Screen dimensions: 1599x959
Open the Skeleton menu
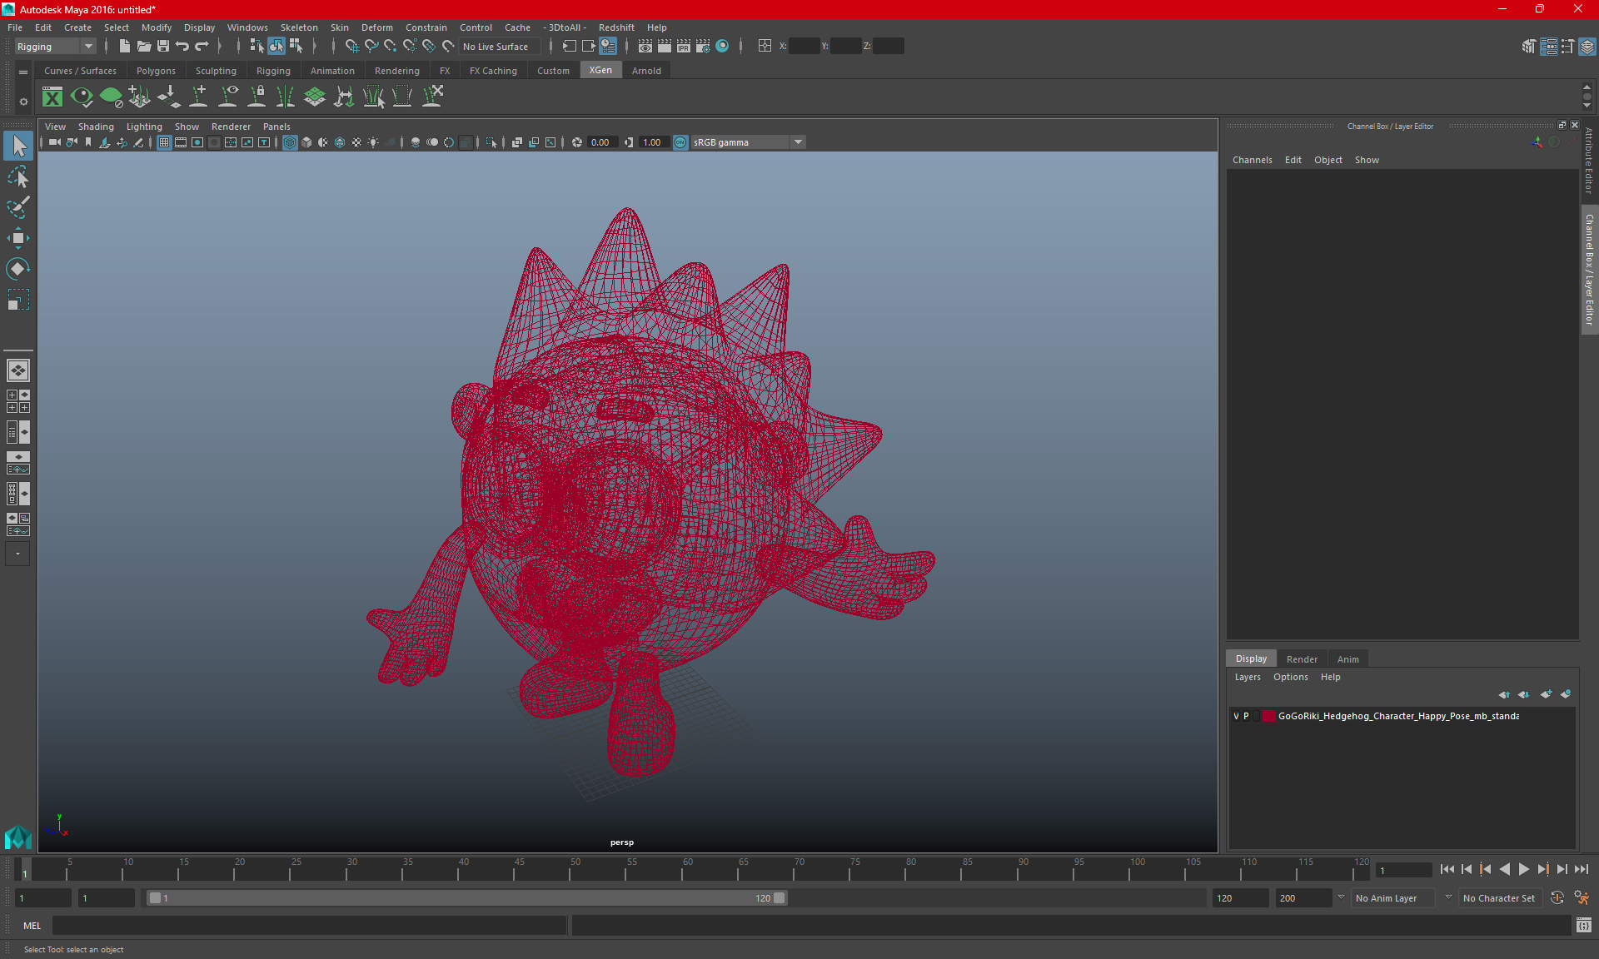click(x=298, y=27)
